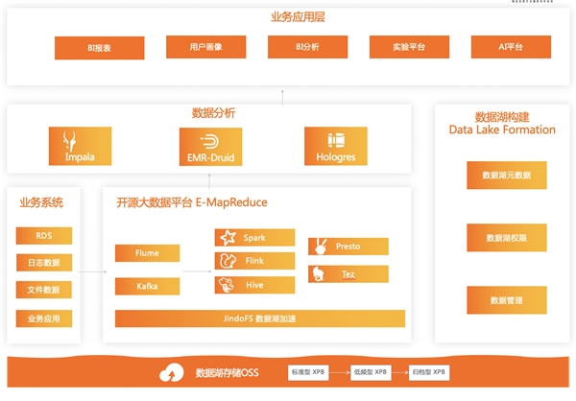The height and width of the screenshot is (401, 576).
Task: Select the 实验平台 box
Action: point(409,47)
